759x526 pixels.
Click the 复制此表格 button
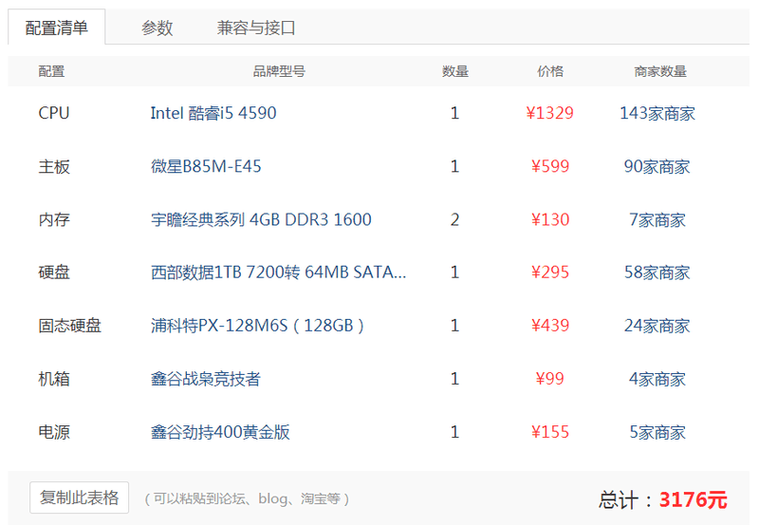click(80, 498)
